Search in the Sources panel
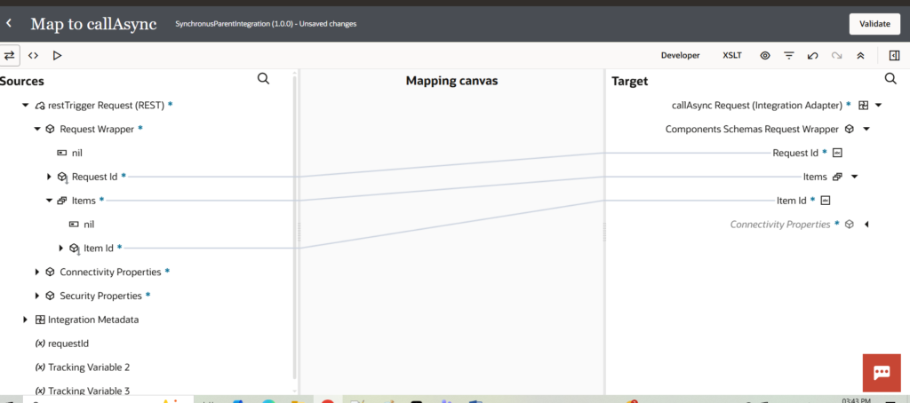Viewport: 910px width, 403px height. pos(263,79)
